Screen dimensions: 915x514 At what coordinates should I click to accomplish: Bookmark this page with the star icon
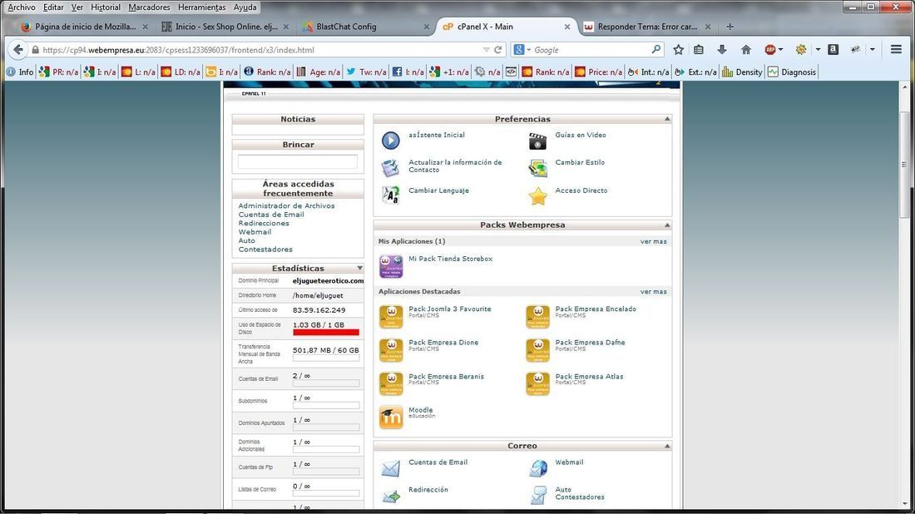pyautogui.click(x=678, y=50)
